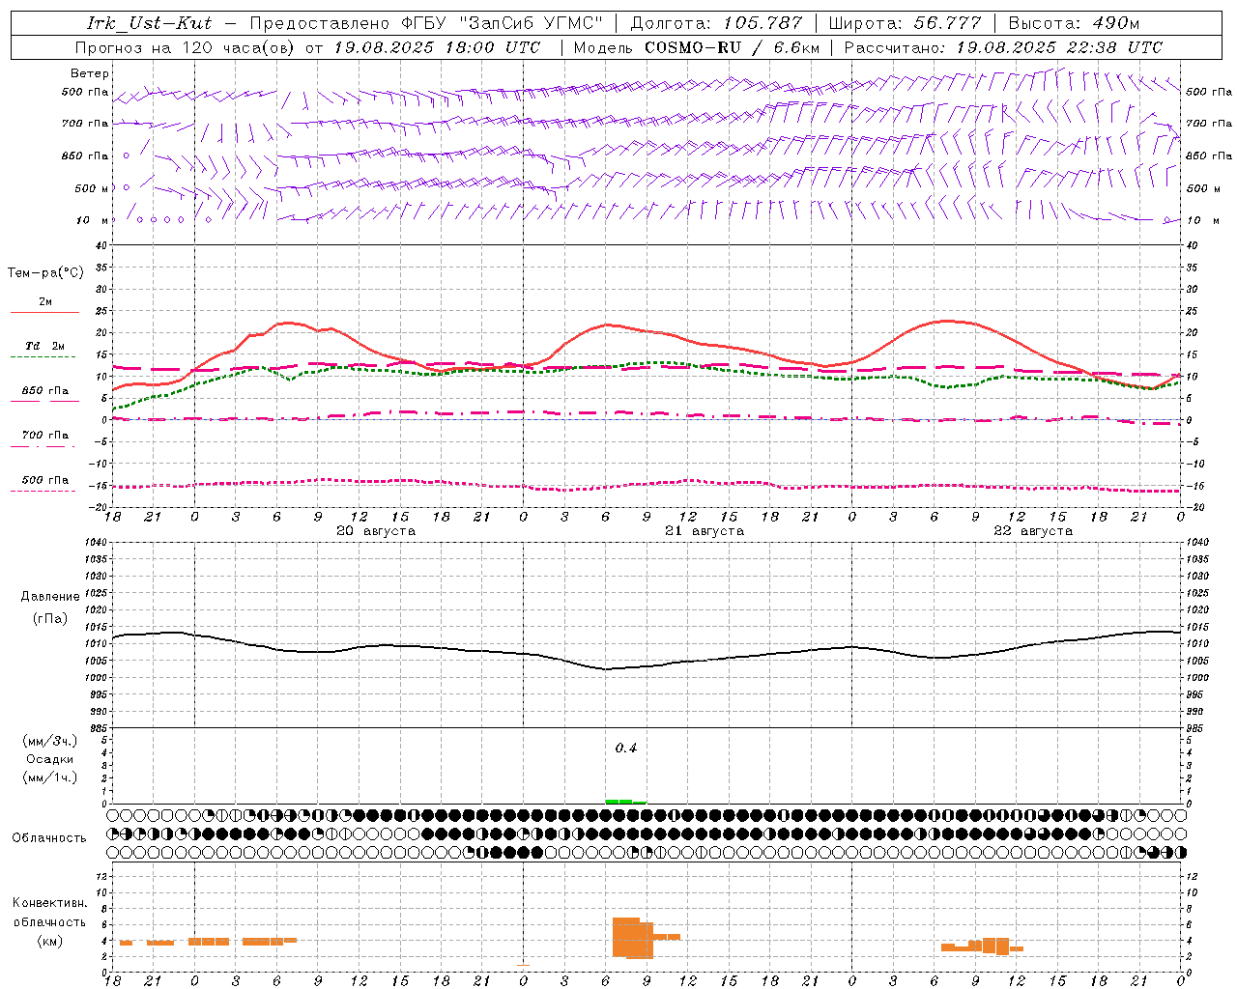The image size is (1237, 989).
Task: Click the green precipitation bar
Action: pyautogui.click(x=625, y=801)
